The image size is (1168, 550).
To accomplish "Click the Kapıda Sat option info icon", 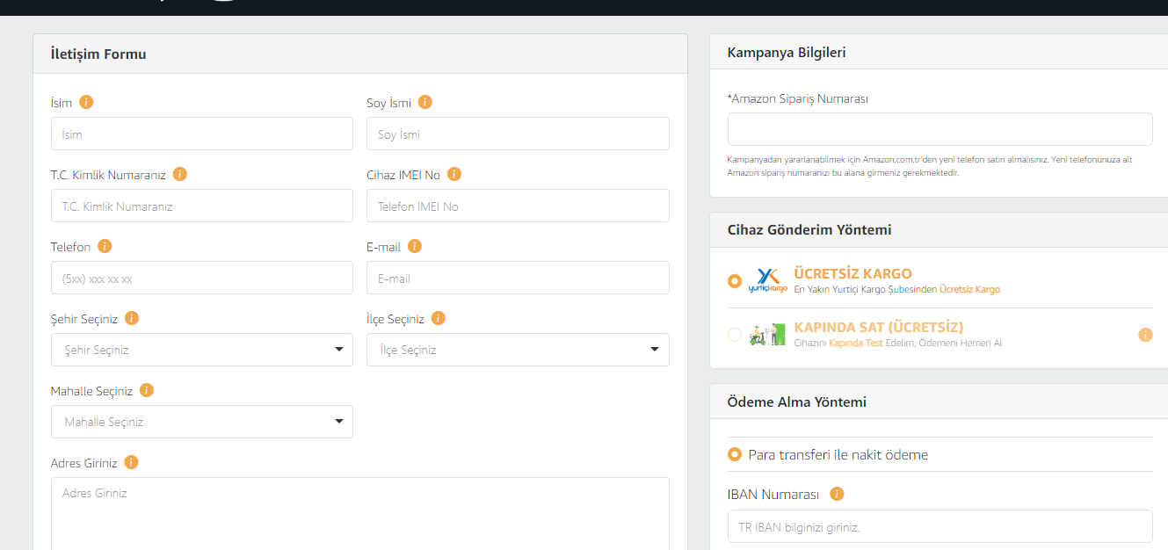I will 1145,335.
